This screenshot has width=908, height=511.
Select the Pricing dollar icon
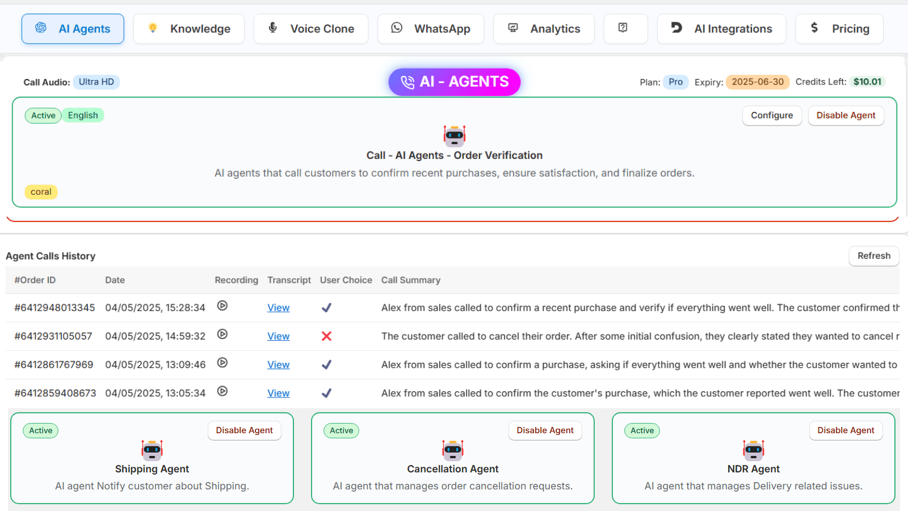pos(814,28)
